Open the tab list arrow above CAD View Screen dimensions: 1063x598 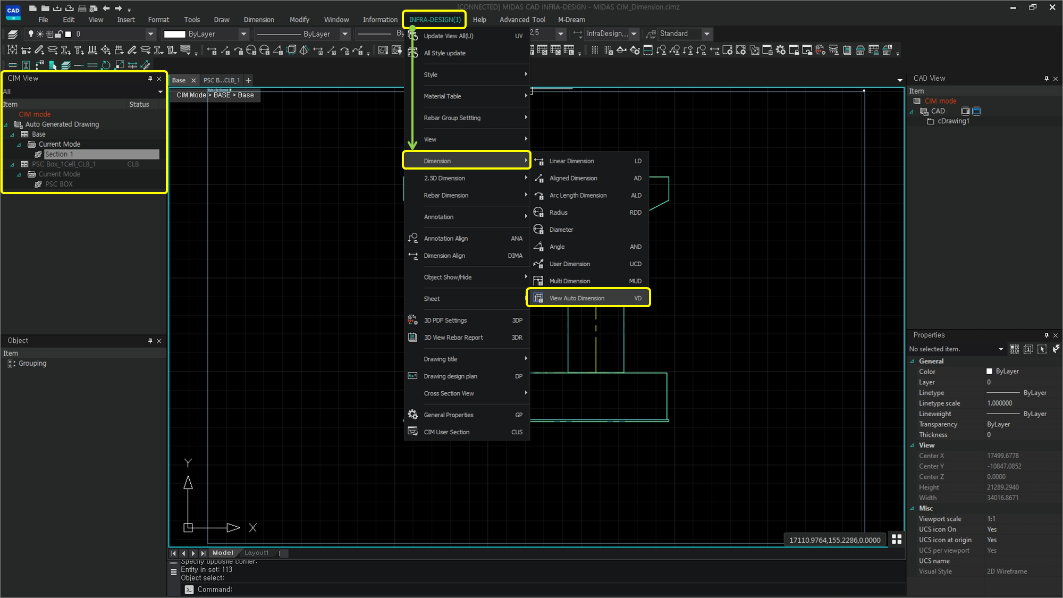900,80
